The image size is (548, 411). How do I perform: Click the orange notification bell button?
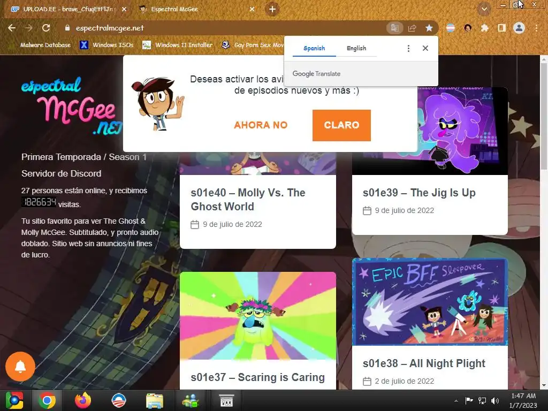tap(20, 366)
